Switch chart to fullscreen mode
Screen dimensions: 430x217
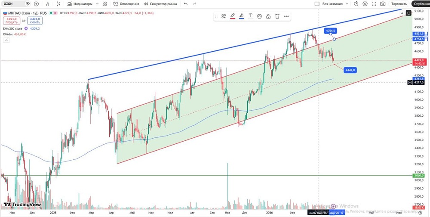point(374,4)
